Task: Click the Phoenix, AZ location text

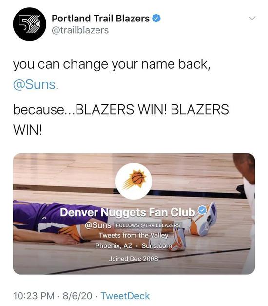Action: 114,245
